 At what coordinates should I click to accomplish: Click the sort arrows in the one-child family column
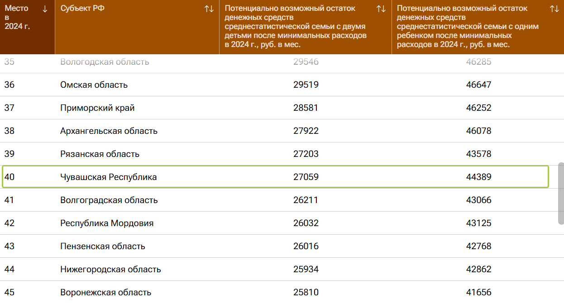(554, 9)
